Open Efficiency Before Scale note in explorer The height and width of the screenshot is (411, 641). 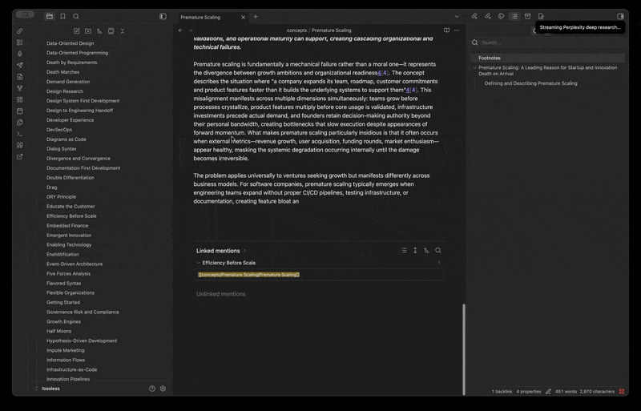point(71,216)
